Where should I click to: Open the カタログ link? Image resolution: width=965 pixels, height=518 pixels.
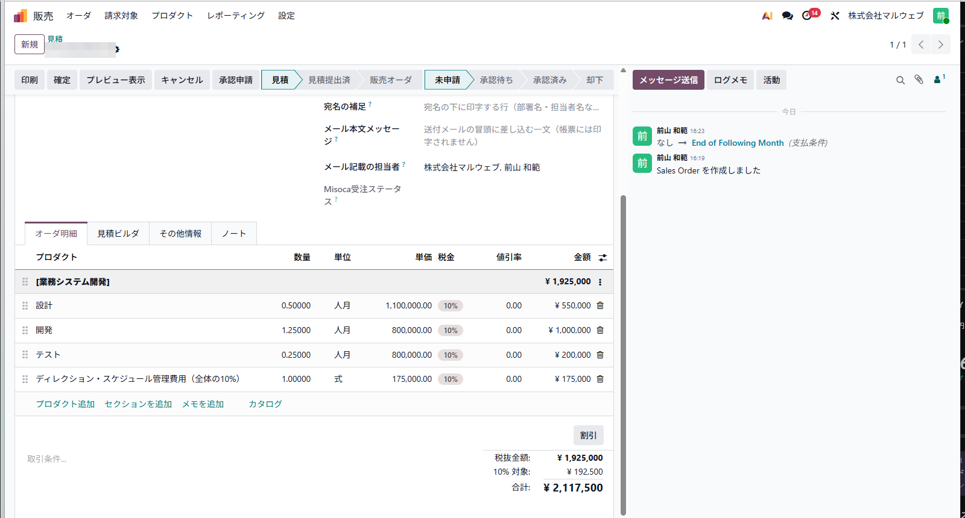click(265, 404)
